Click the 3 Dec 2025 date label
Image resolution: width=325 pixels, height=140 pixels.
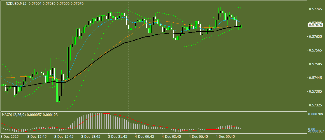(x=10, y=137)
